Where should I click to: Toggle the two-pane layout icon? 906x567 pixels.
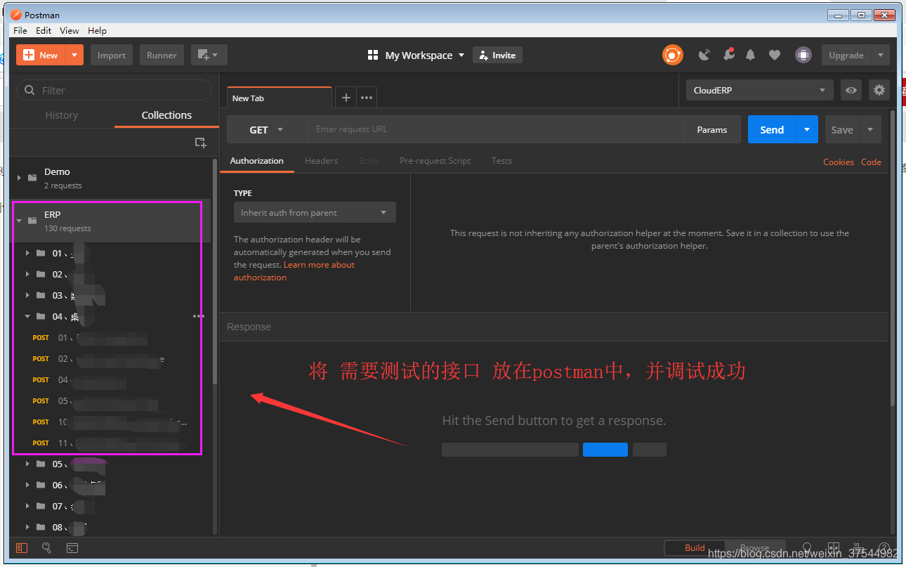834,548
